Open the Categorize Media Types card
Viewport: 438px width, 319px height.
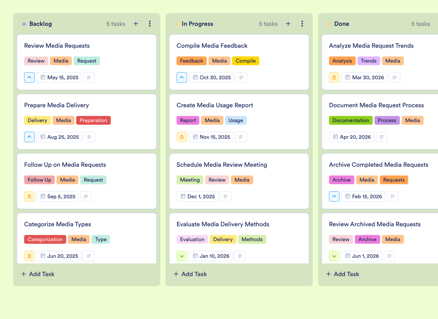pyautogui.click(x=58, y=224)
